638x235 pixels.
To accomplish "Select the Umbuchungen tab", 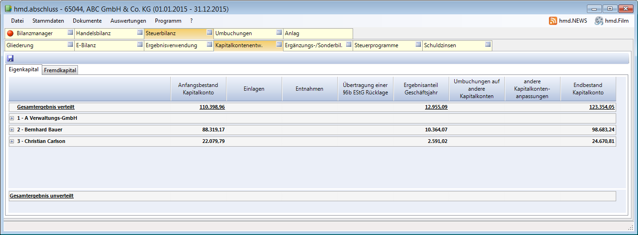I will tap(233, 33).
